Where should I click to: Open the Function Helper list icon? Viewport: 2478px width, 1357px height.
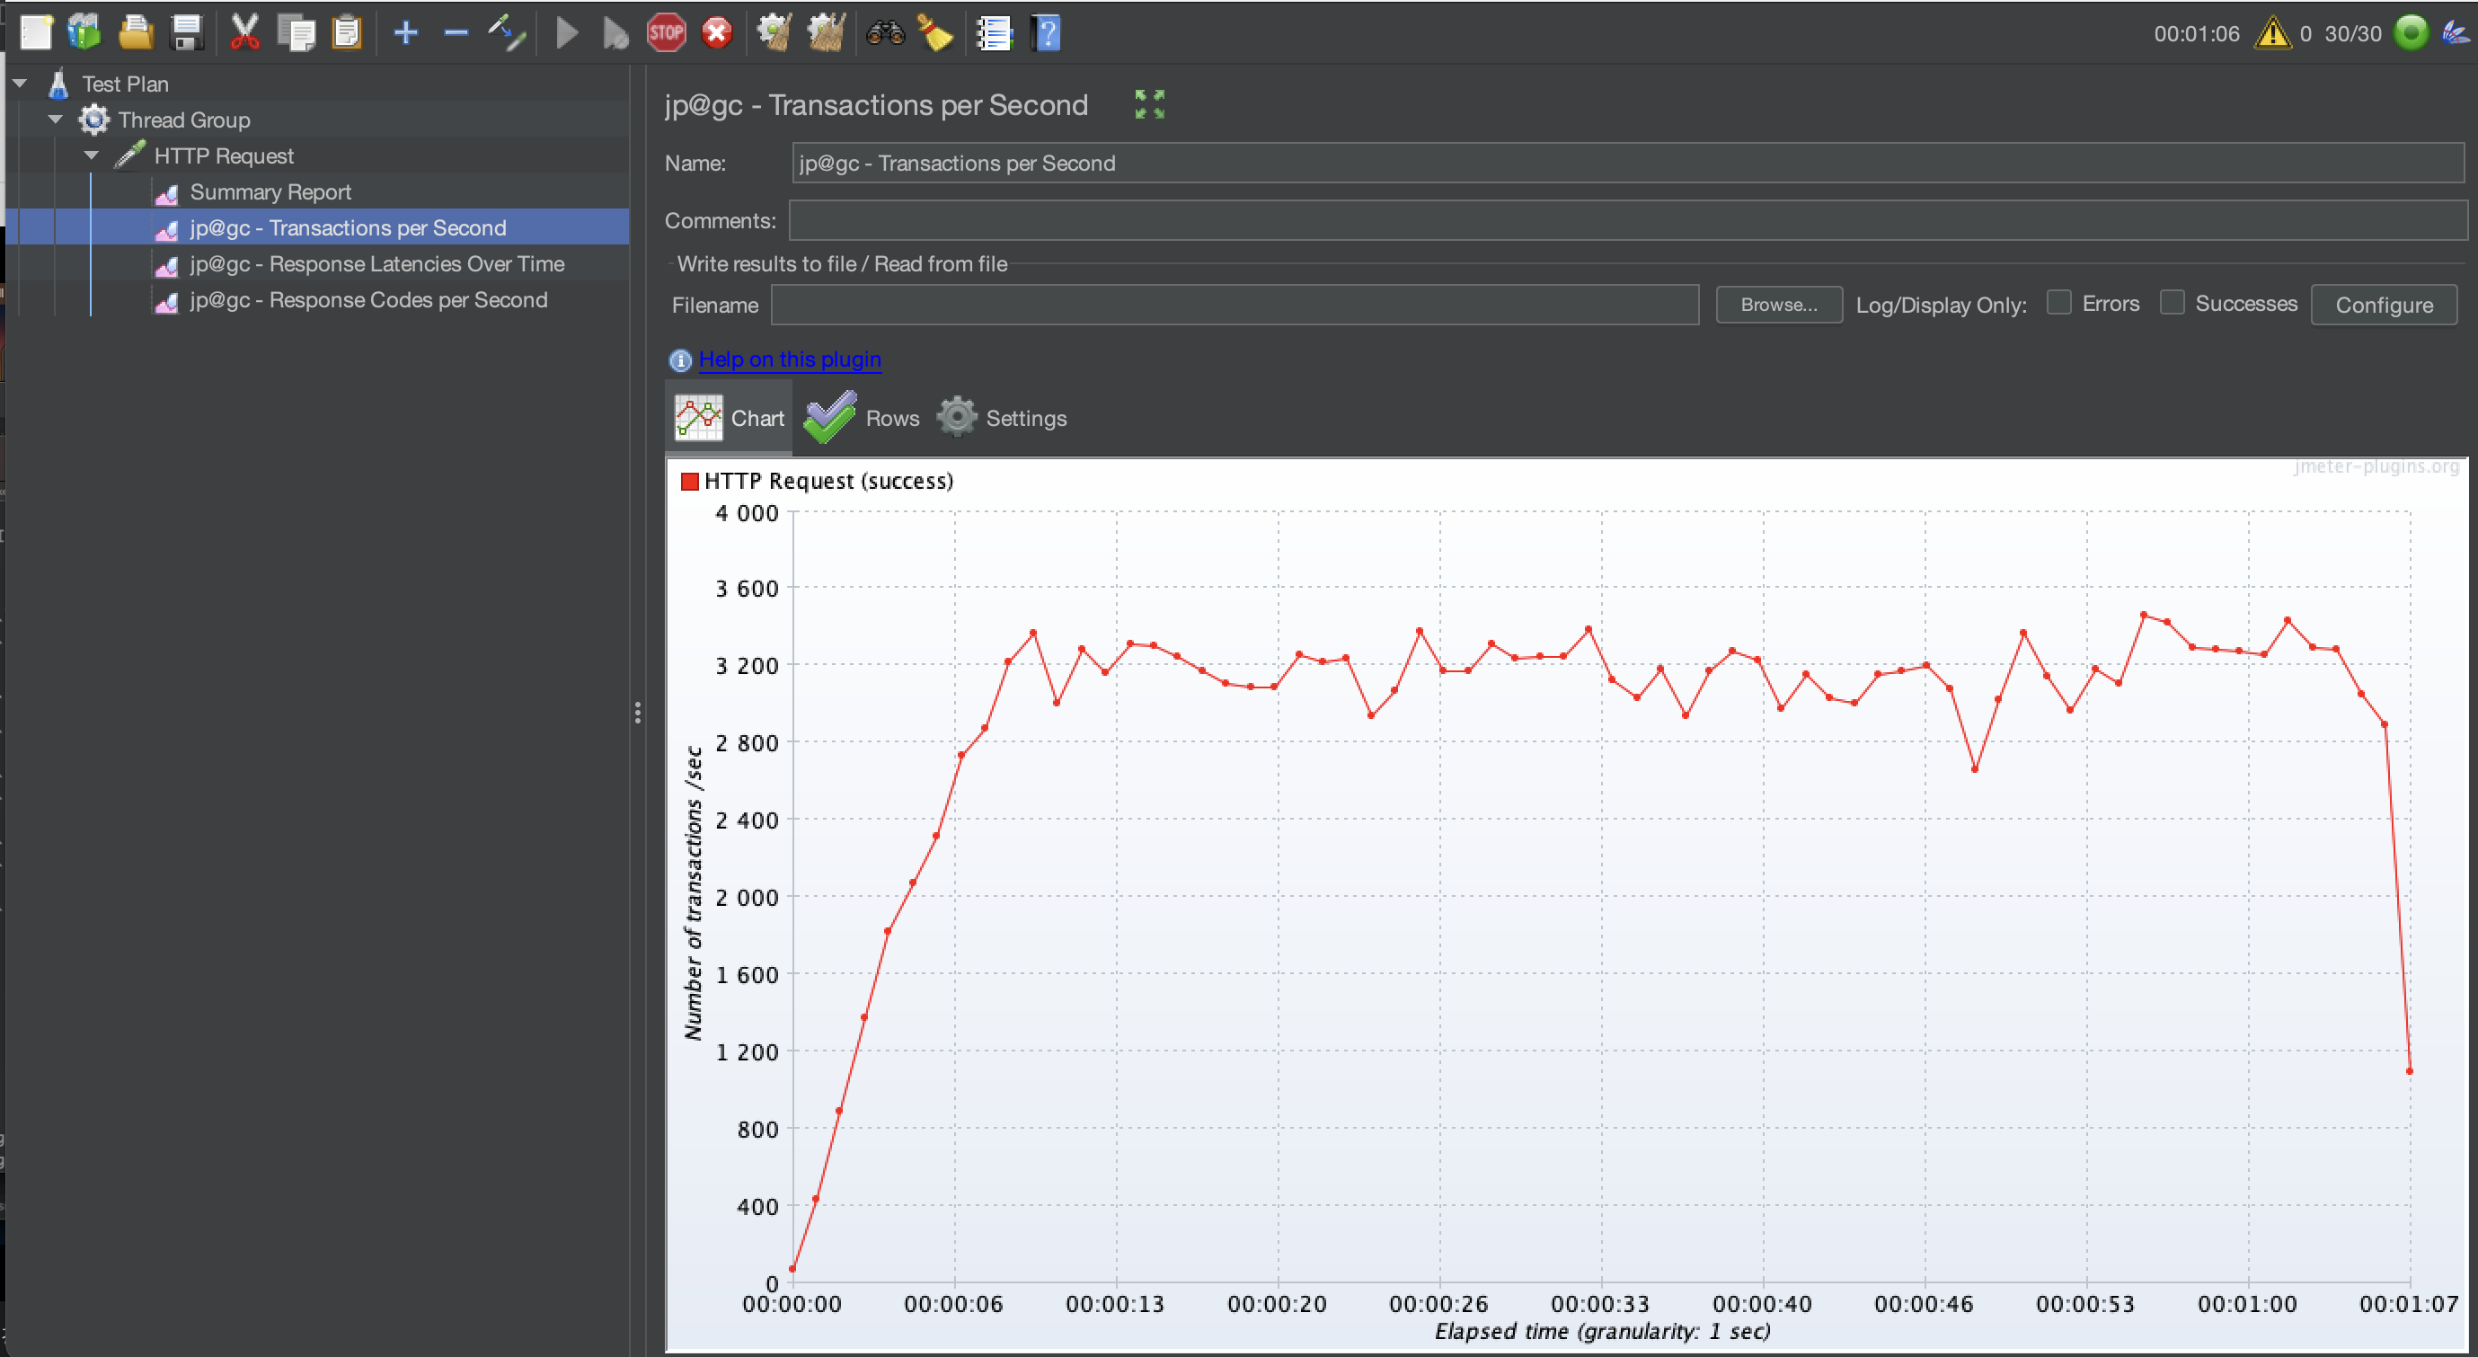(994, 33)
